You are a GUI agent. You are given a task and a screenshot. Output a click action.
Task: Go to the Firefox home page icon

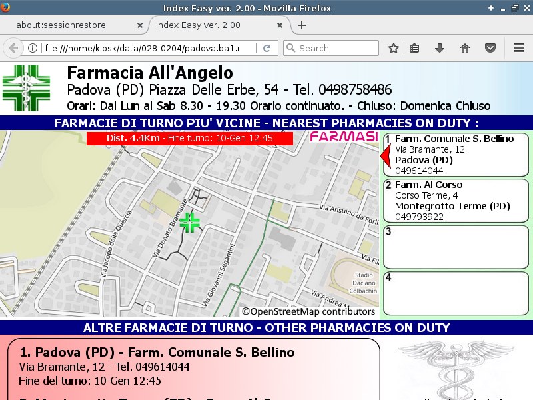point(465,48)
